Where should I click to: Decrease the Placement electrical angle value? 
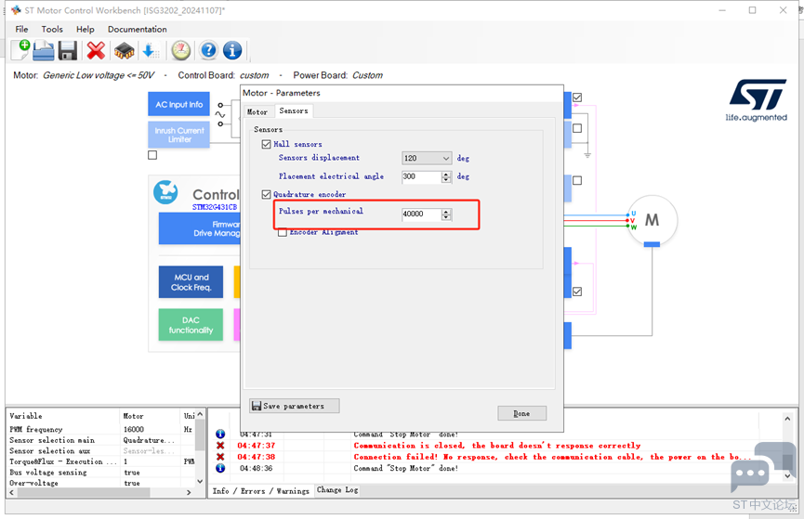tap(446, 180)
